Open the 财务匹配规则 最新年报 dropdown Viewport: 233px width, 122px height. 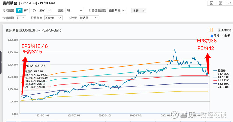[x=117, y=11]
